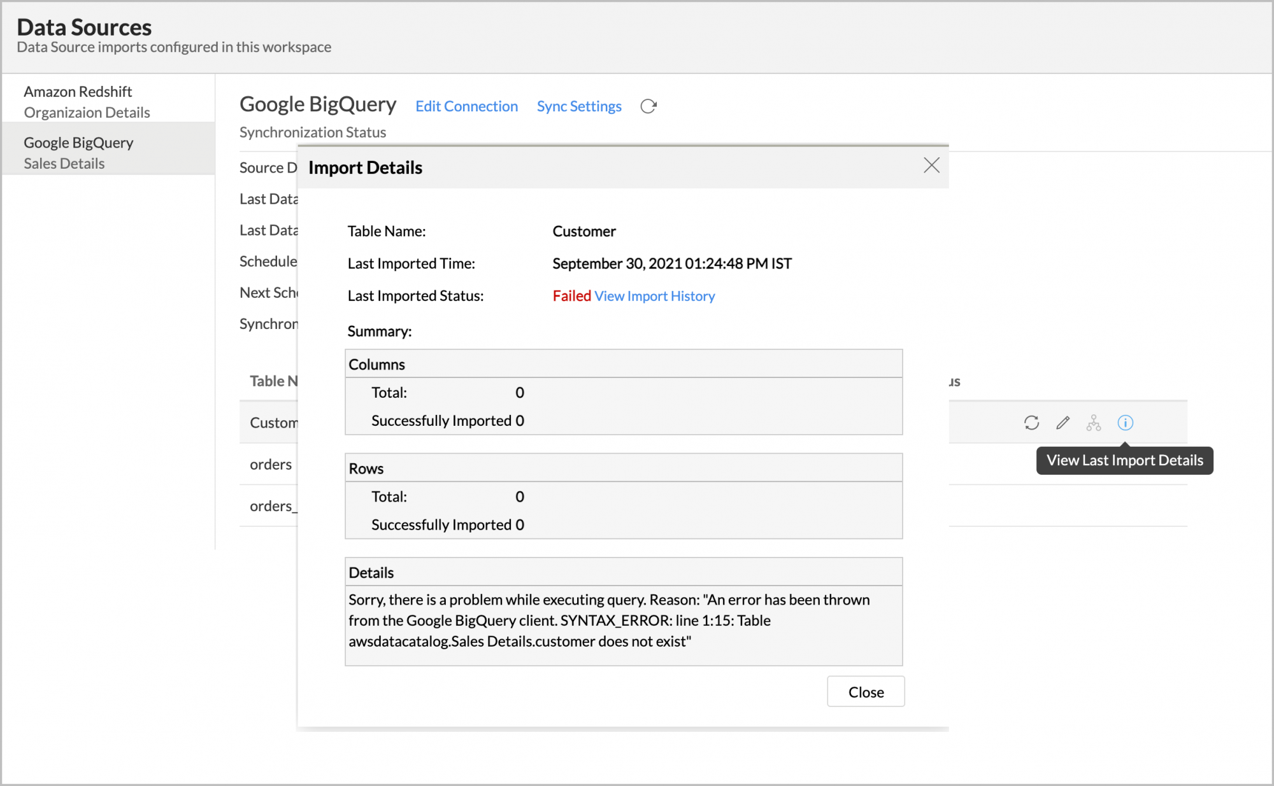Click the refresh icon beside Sync Settings
The height and width of the screenshot is (786, 1274).
(x=648, y=106)
